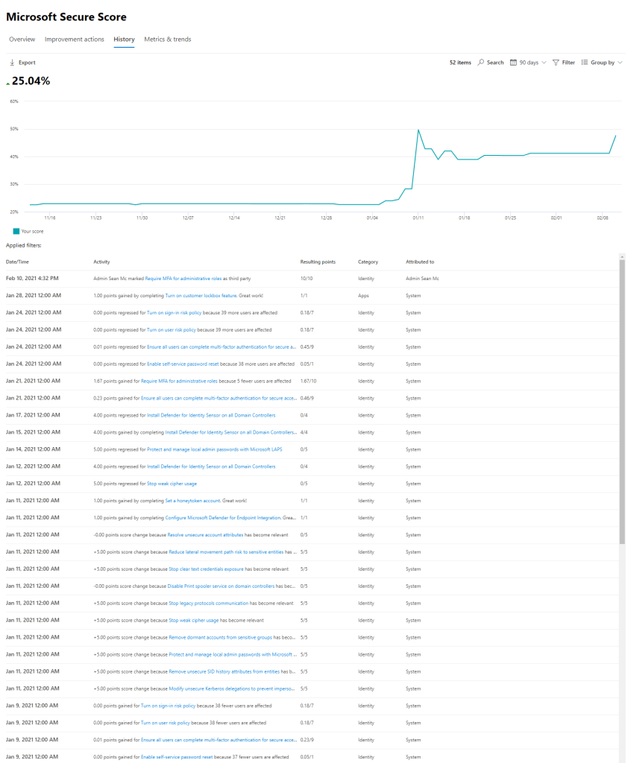
Task: Open Set a honeytoken account link
Action: coord(191,501)
